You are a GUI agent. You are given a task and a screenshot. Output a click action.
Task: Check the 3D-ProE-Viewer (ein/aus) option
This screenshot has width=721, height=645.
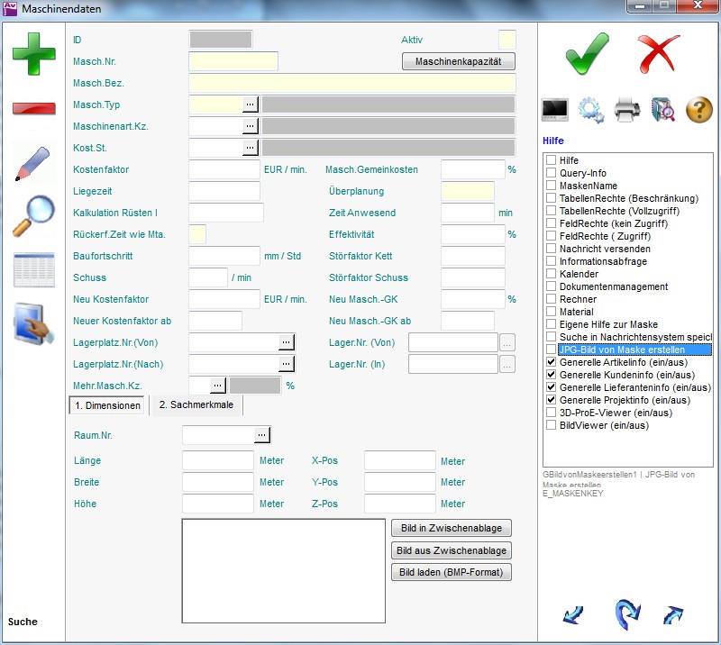(551, 413)
